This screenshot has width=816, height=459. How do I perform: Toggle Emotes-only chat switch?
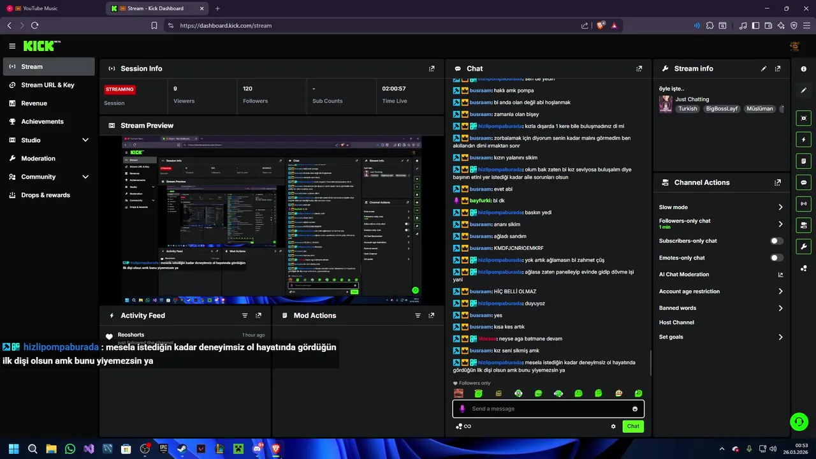[776, 258]
